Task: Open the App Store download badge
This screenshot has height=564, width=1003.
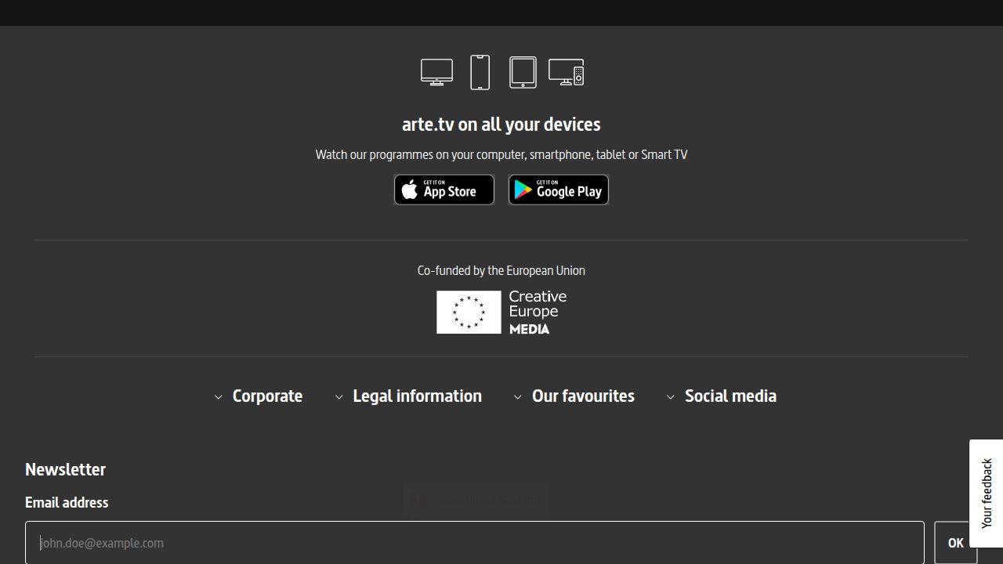Action: click(x=444, y=190)
